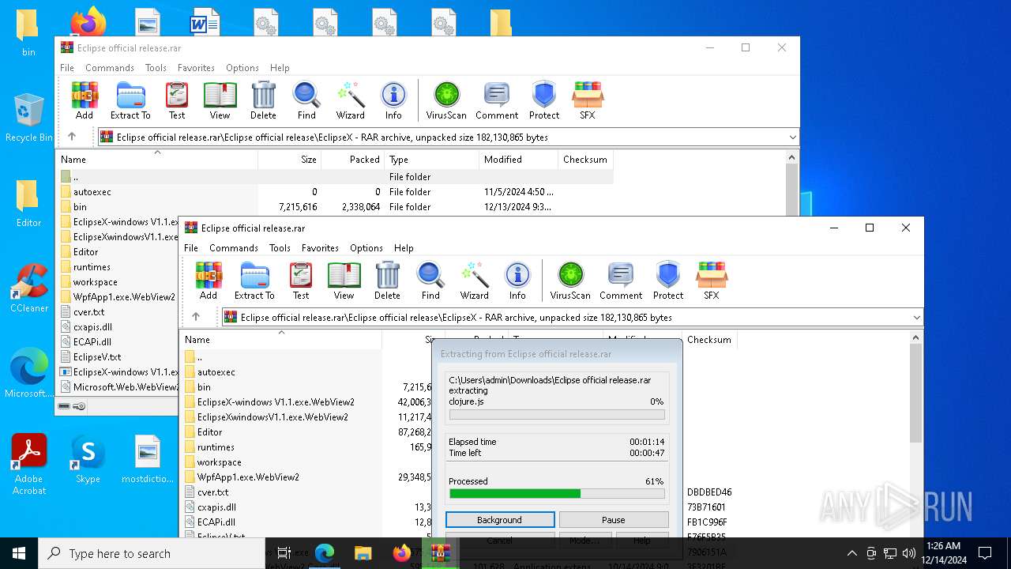The width and height of the screenshot is (1011, 569).
Task: Select EclipseX-windows V1.1.exe.WebView2 folder in front window
Action: pyautogui.click(x=276, y=402)
